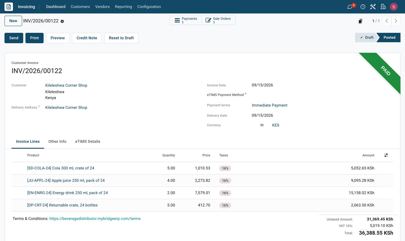
Task: Open the activities clock icon
Action: [x=363, y=7]
